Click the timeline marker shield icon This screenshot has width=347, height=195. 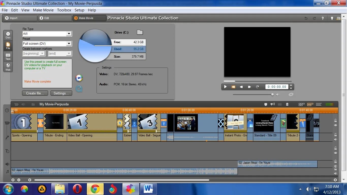266,104
